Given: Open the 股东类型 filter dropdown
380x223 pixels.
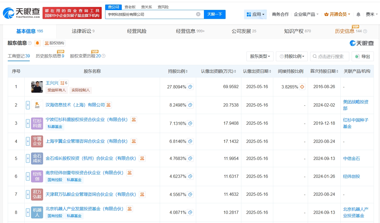Looking at the screenshot, I should point(260,56).
